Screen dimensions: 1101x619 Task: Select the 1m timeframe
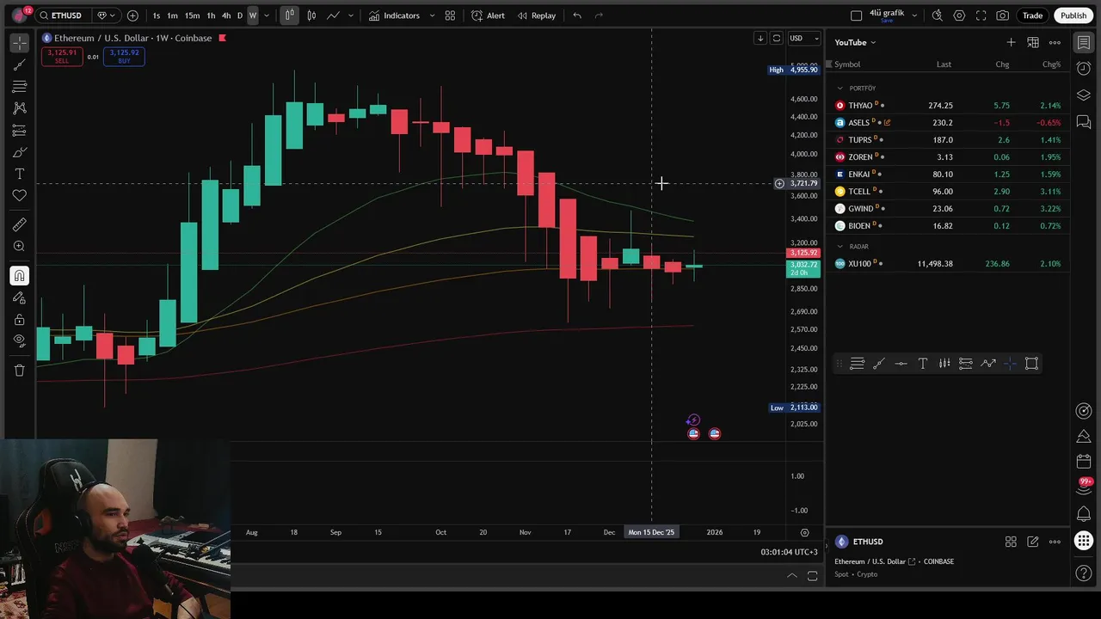172,15
